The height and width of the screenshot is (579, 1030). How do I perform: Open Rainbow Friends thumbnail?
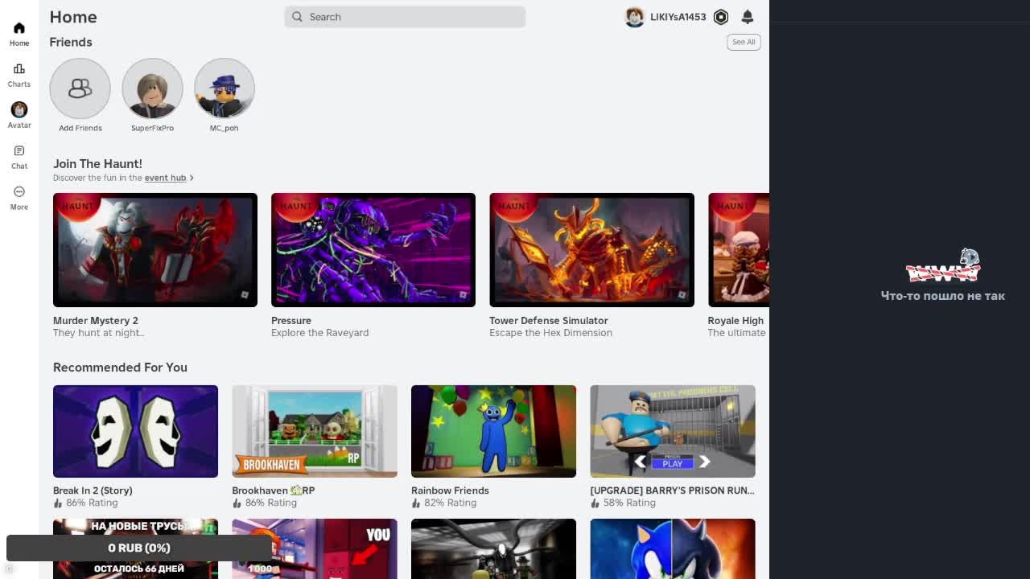tap(493, 431)
